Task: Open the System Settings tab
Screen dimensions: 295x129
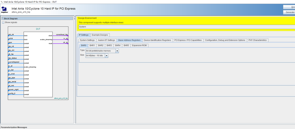Action: click(87, 40)
